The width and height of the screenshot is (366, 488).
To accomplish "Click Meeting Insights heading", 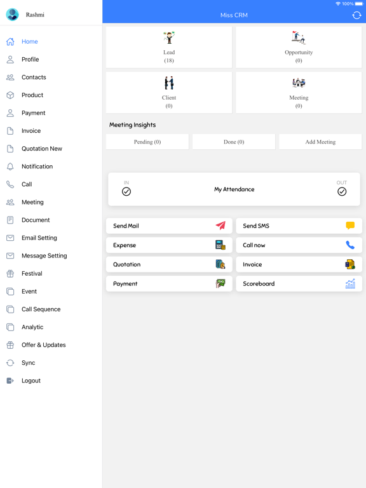I will pos(132,125).
